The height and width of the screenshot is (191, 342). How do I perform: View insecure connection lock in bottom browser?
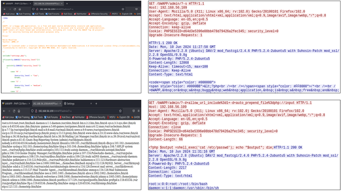coord(36,111)
